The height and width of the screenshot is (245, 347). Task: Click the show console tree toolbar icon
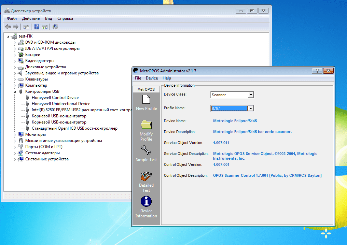point(26,27)
